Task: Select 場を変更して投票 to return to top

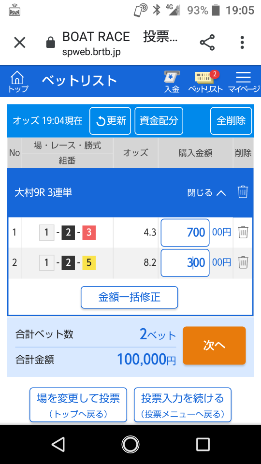Action: point(78,405)
